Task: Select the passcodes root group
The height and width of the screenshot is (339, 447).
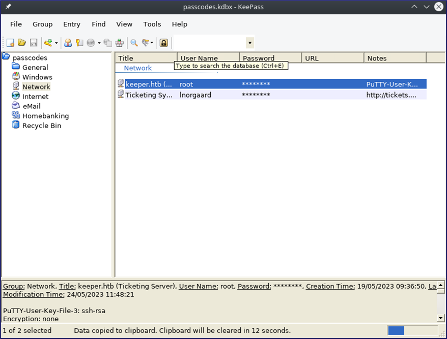Action: [30, 58]
